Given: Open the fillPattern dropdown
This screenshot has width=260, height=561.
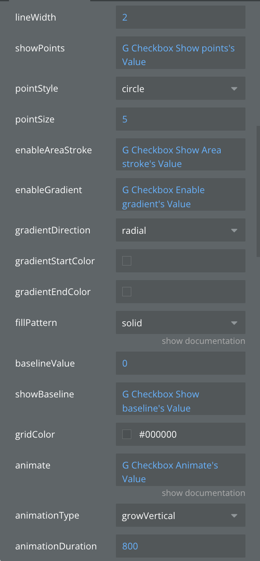Looking at the screenshot, I should pos(180,323).
